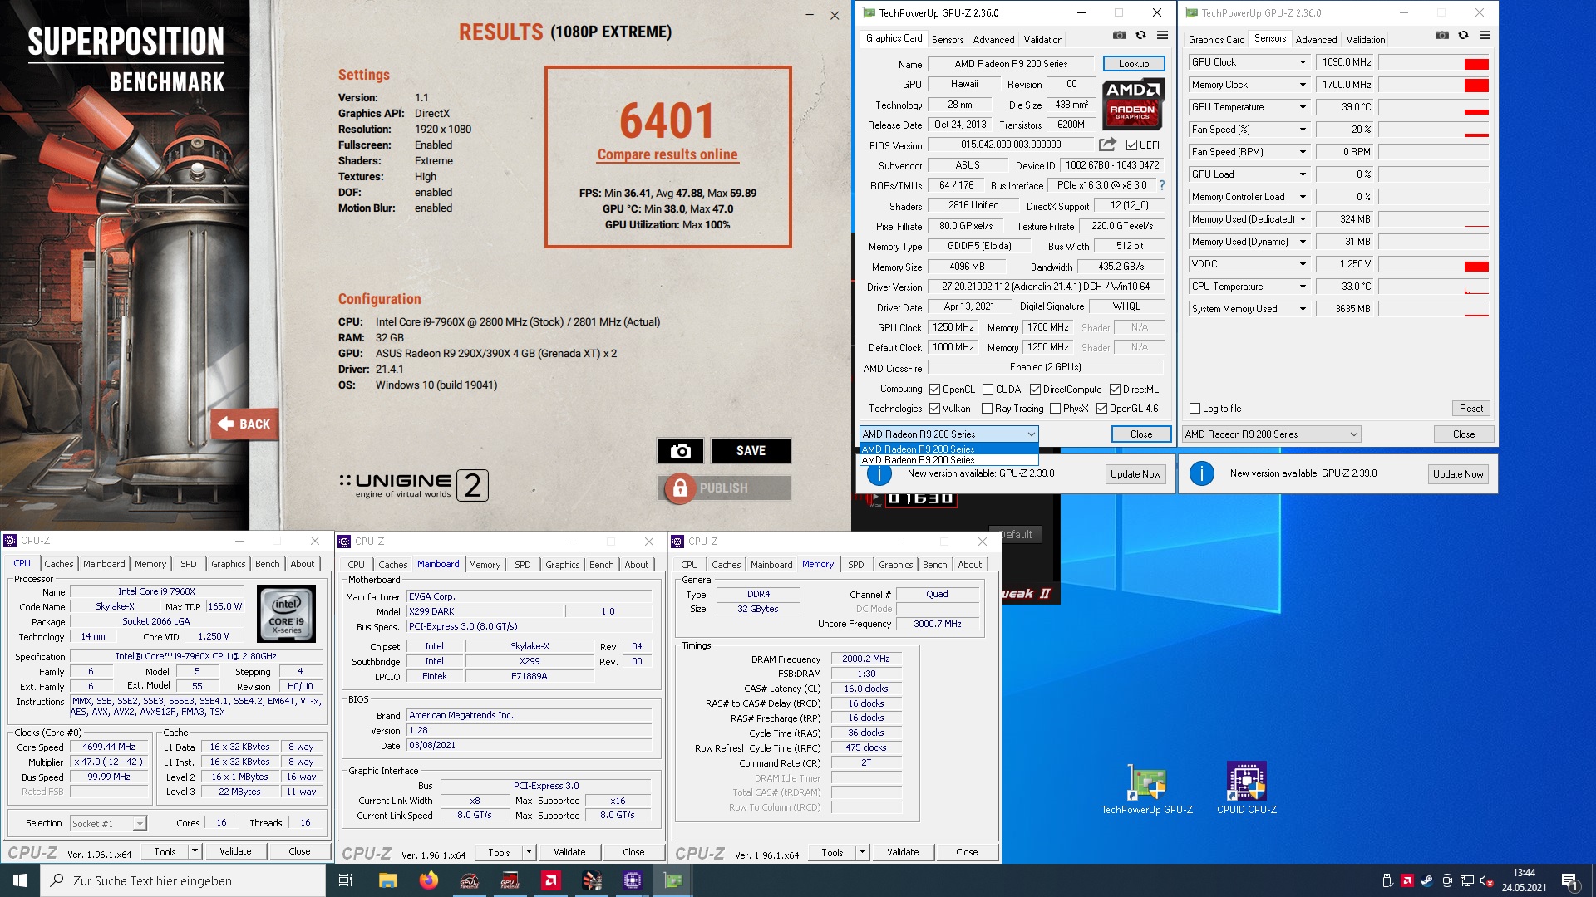Screen dimensions: 1596x897
Task: Open the AMD Radeon Software taskbar icon
Action: tap(550, 880)
